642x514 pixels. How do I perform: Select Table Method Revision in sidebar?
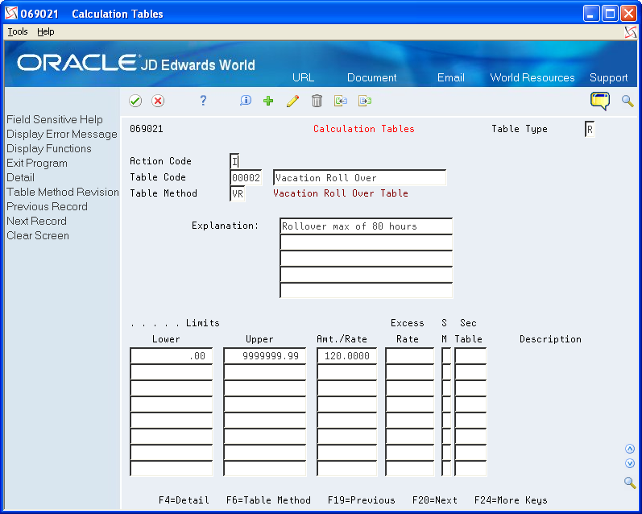click(63, 192)
